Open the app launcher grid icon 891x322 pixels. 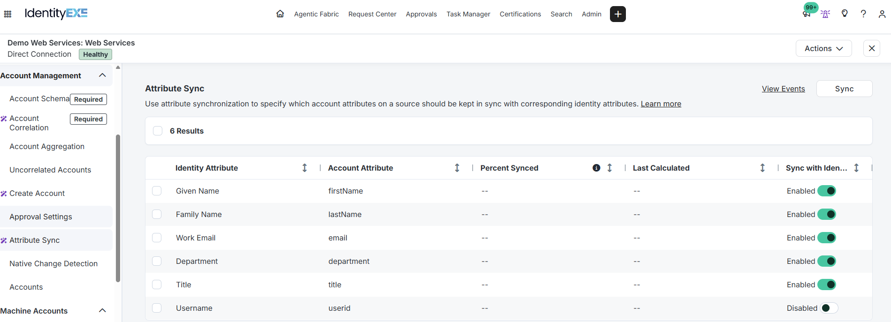(8, 14)
